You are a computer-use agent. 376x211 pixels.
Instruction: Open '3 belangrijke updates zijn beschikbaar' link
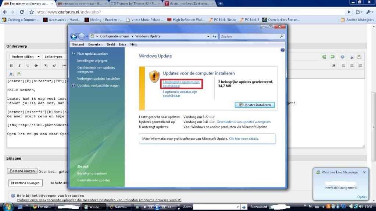(x=181, y=84)
